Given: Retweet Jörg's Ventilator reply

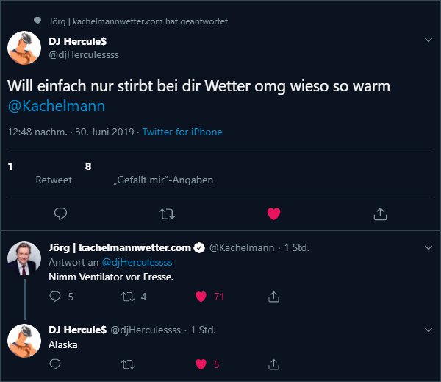Looking at the screenshot, I should tap(128, 297).
